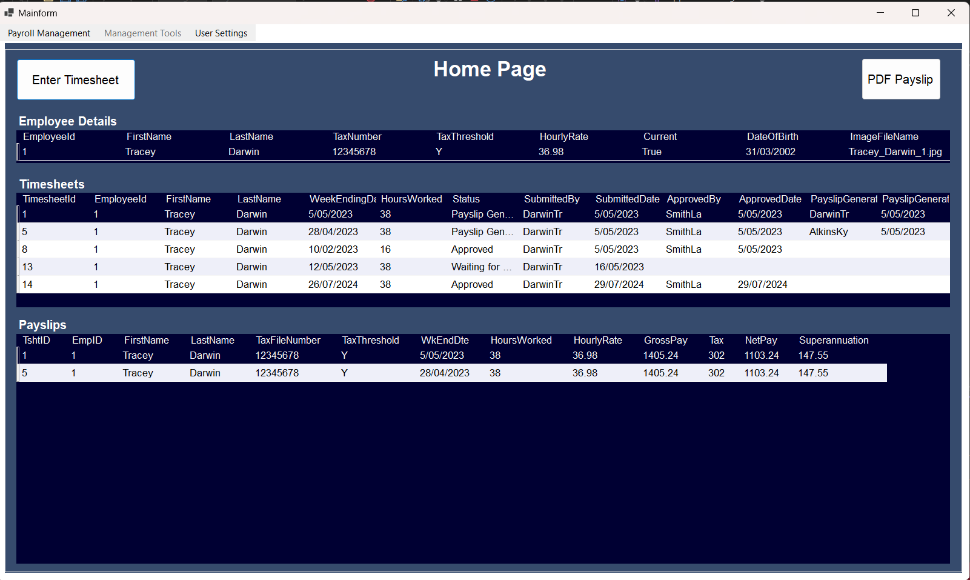Select timesheet row with ID 13
970x580 pixels.
point(28,267)
